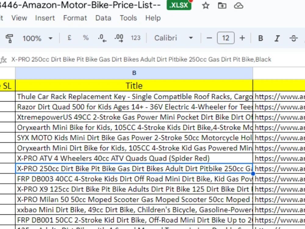Open the Help menu
The height and width of the screenshot is (229, 305).
click(x=153, y=18)
